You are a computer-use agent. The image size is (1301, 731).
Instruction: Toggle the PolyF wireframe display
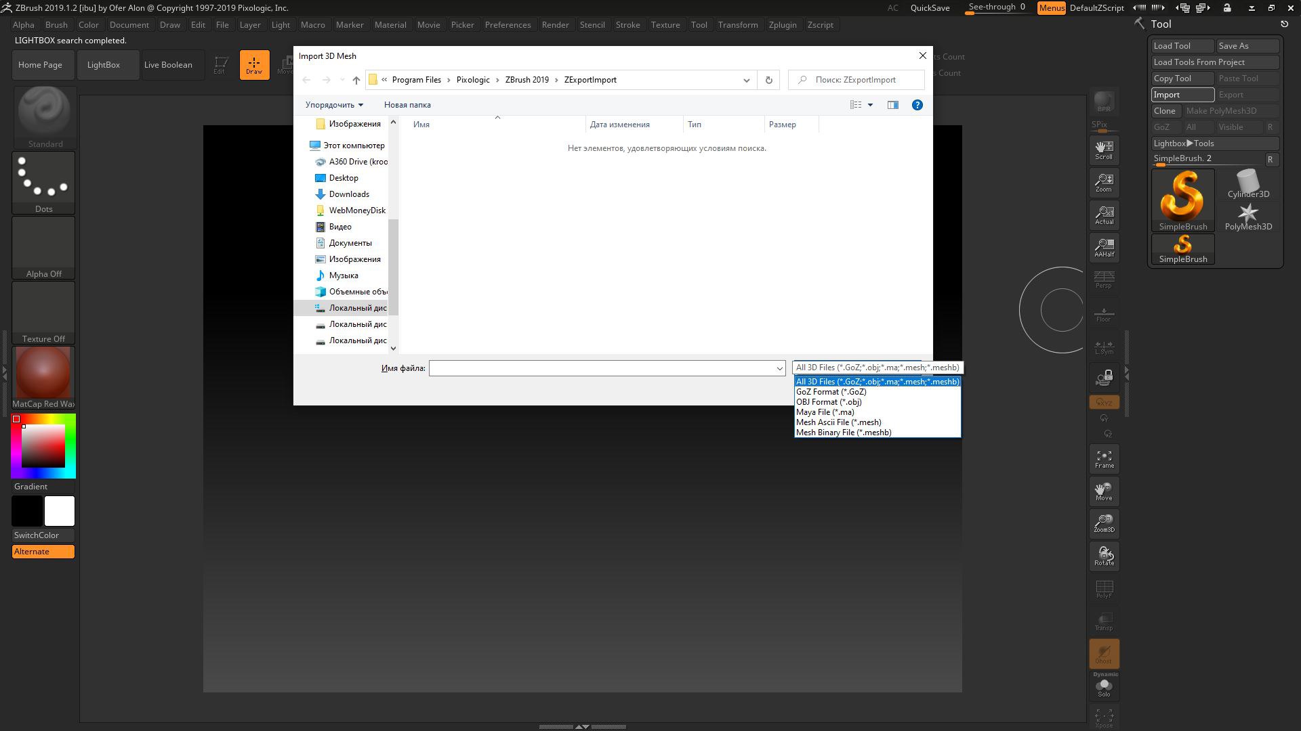(x=1104, y=589)
